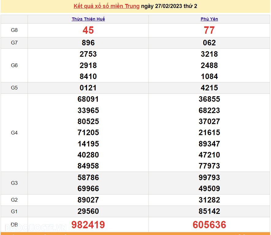The image size is (271, 235).
Task: Select the G4 row label
Action: (14, 133)
